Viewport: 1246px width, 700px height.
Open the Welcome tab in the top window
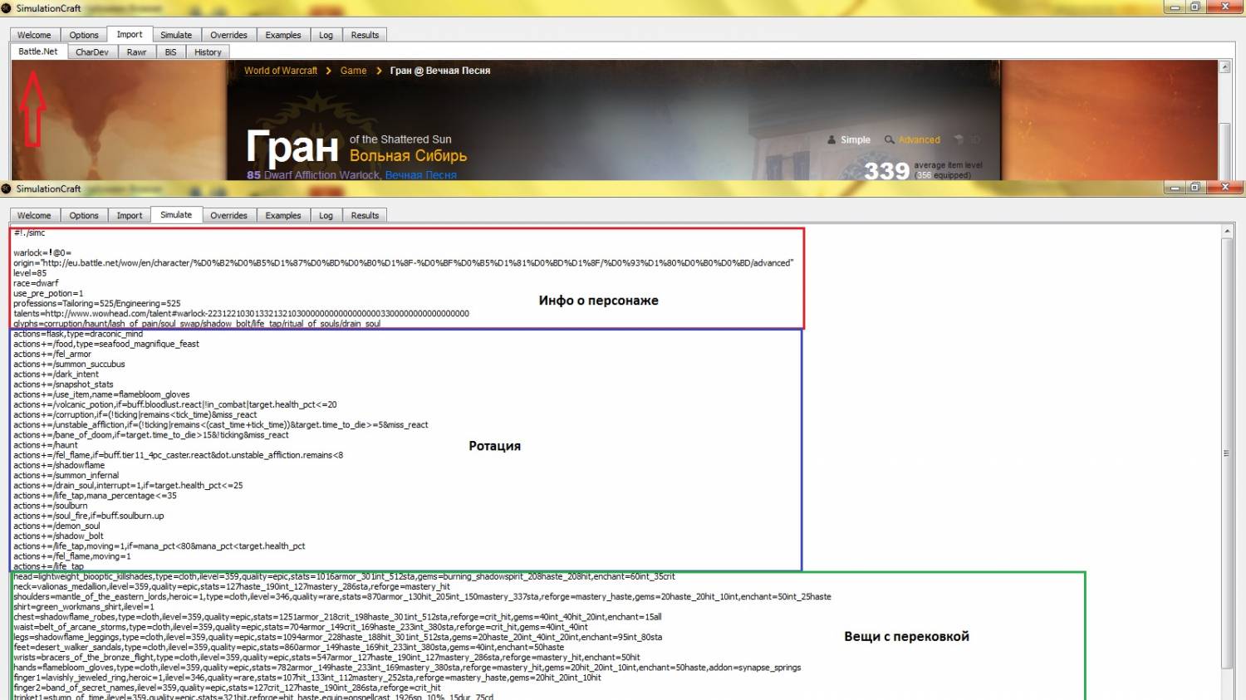click(34, 35)
